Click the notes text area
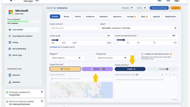 tap(146, 87)
